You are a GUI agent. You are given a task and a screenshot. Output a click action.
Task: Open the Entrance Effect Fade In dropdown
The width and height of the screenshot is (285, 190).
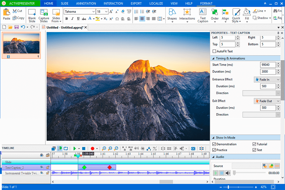[x=267, y=80]
